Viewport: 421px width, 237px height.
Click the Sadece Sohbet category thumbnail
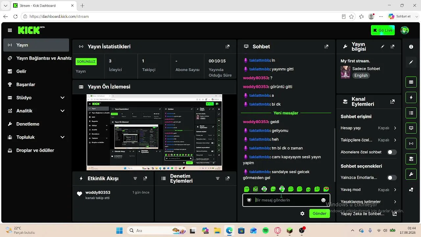tap(345, 72)
